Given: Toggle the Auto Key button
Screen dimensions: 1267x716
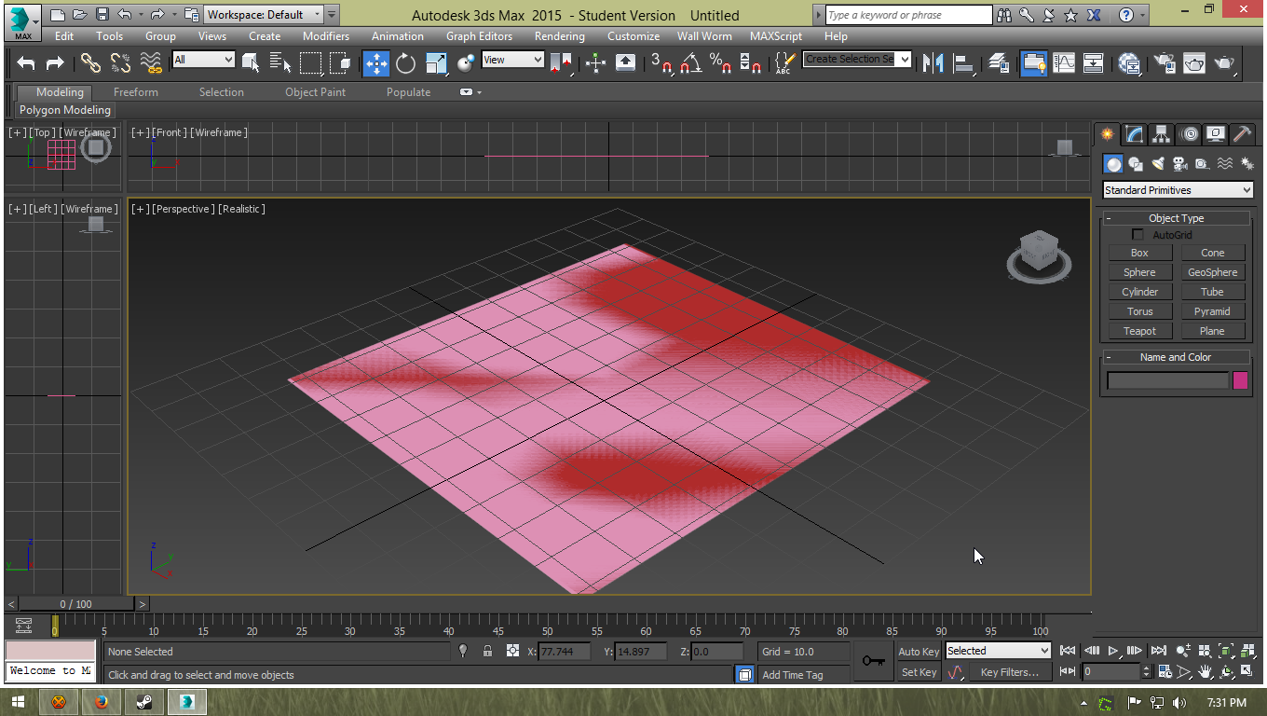Looking at the screenshot, I should (x=918, y=652).
